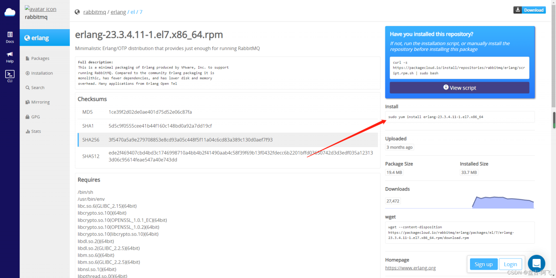This screenshot has height=278, width=556.
Task: Click the 27,472 downloads count badge
Action: click(x=393, y=201)
